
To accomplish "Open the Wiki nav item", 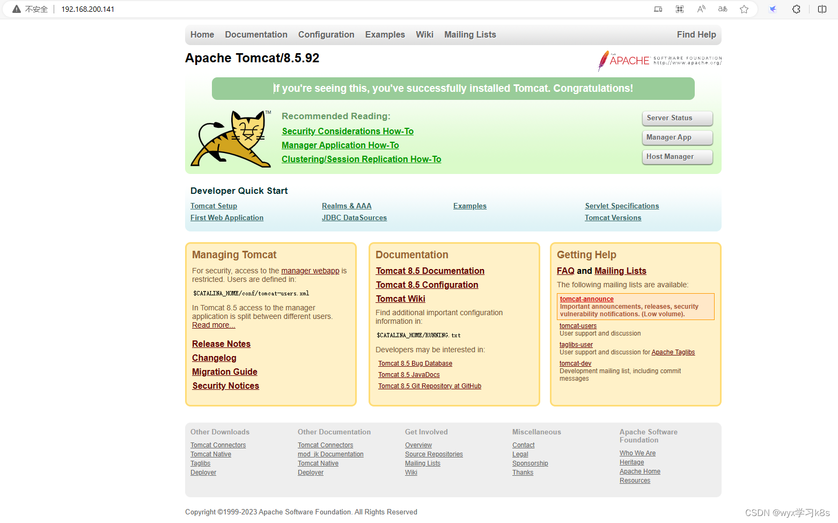I will click(x=424, y=34).
